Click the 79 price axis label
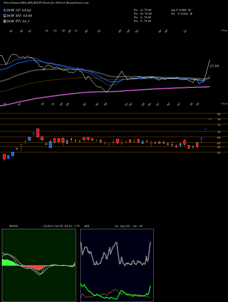The height and width of the screenshot is (302, 228). click(x=218, y=119)
